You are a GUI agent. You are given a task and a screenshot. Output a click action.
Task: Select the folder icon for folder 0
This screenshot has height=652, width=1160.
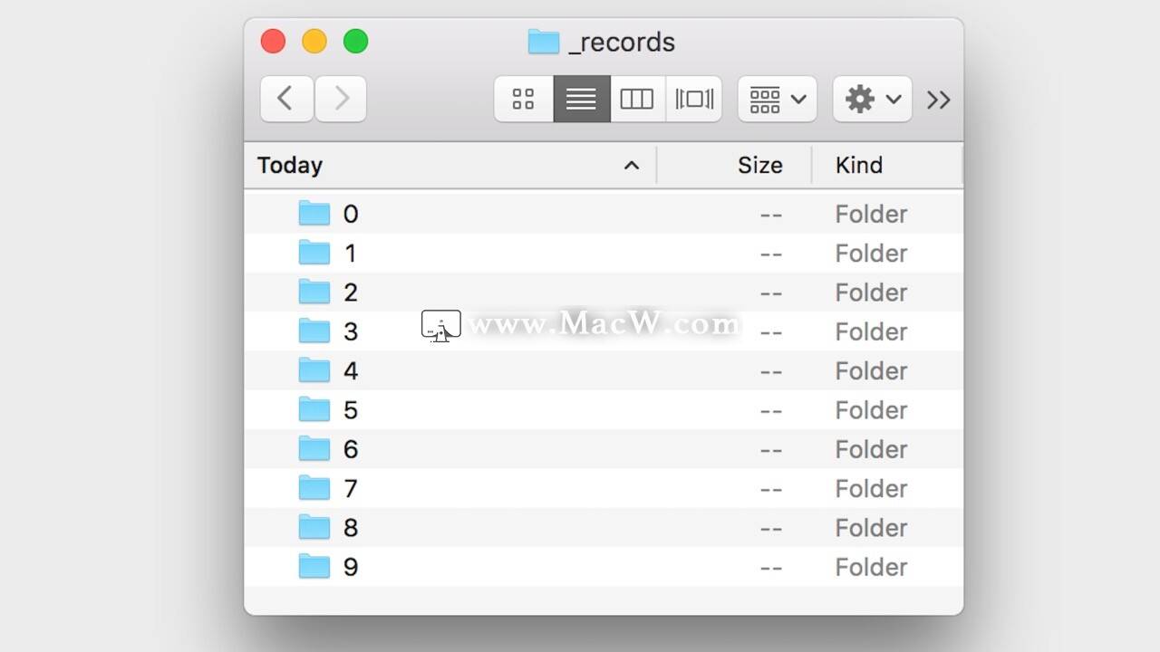[314, 213]
